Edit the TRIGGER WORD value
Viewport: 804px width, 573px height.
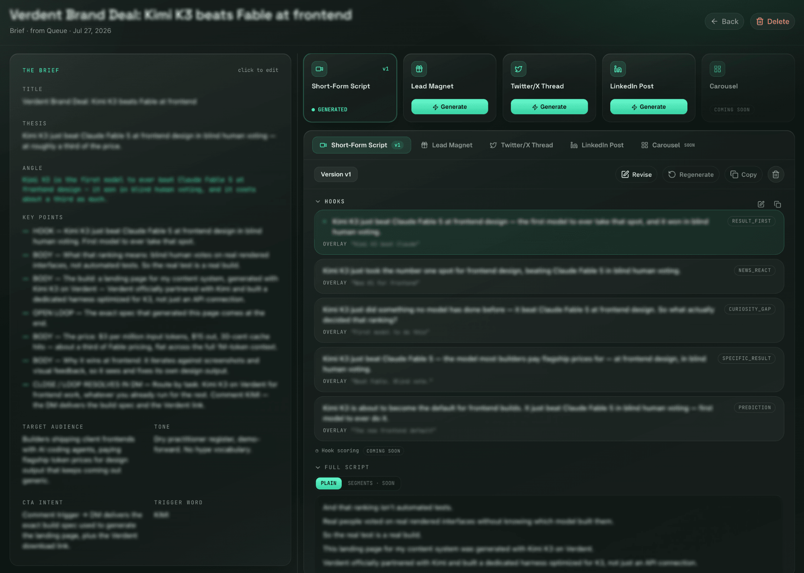click(162, 515)
